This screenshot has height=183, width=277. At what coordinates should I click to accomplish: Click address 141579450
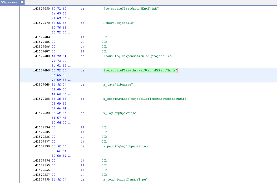(41, 9)
